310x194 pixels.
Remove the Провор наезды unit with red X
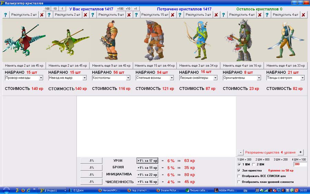click(42, 15)
